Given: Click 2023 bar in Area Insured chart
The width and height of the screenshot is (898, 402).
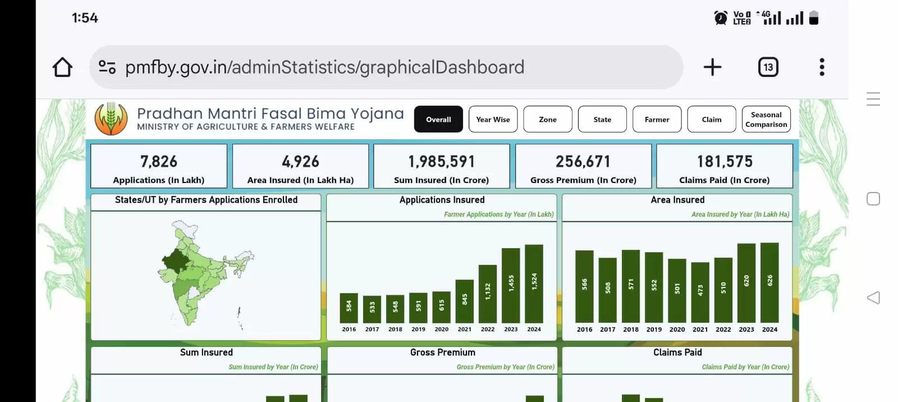Looking at the screenshot, I should 746,283.
